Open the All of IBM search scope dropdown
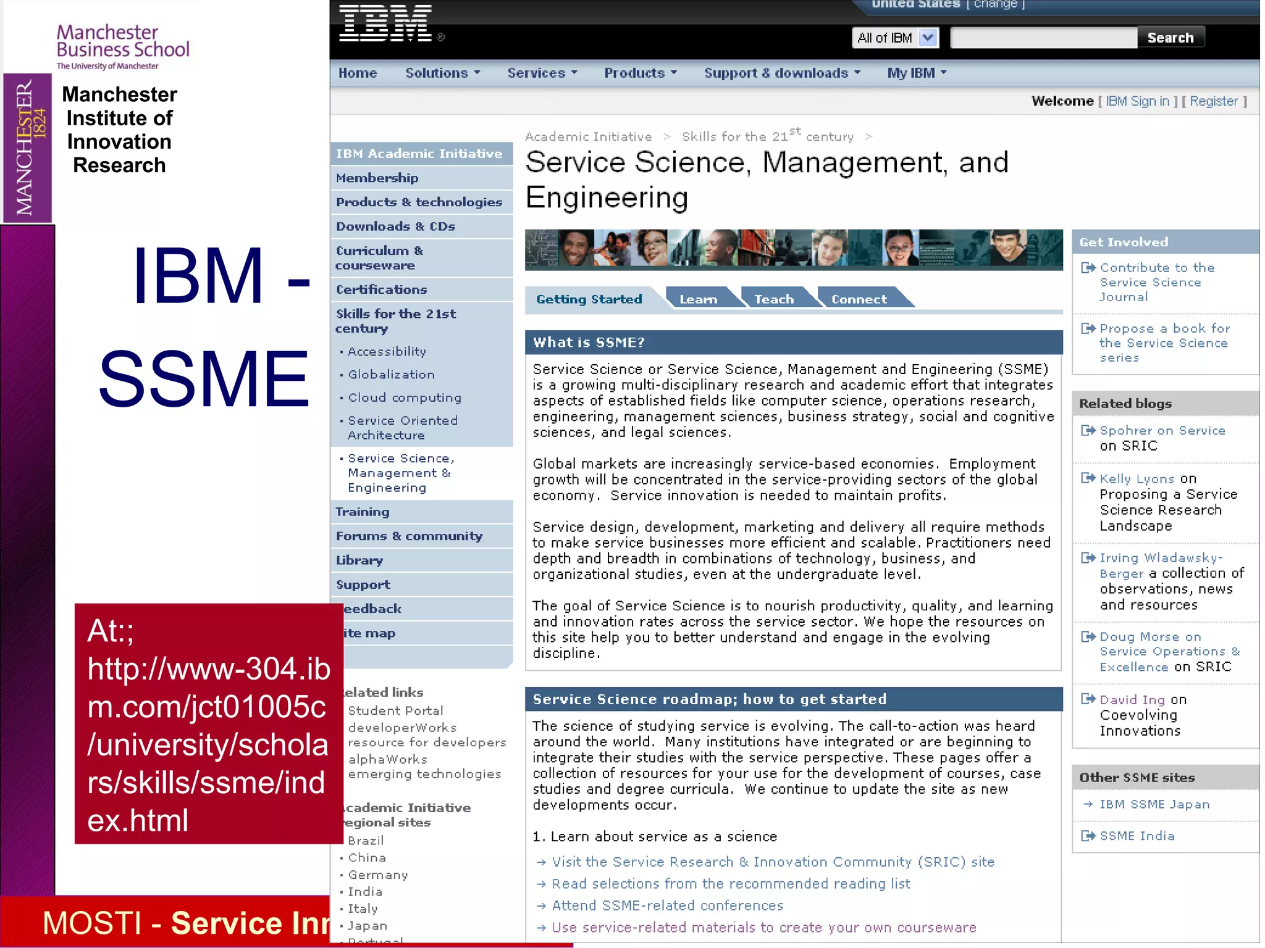The height and width of the screenshot is (948, 1265). tap(895, 38)
